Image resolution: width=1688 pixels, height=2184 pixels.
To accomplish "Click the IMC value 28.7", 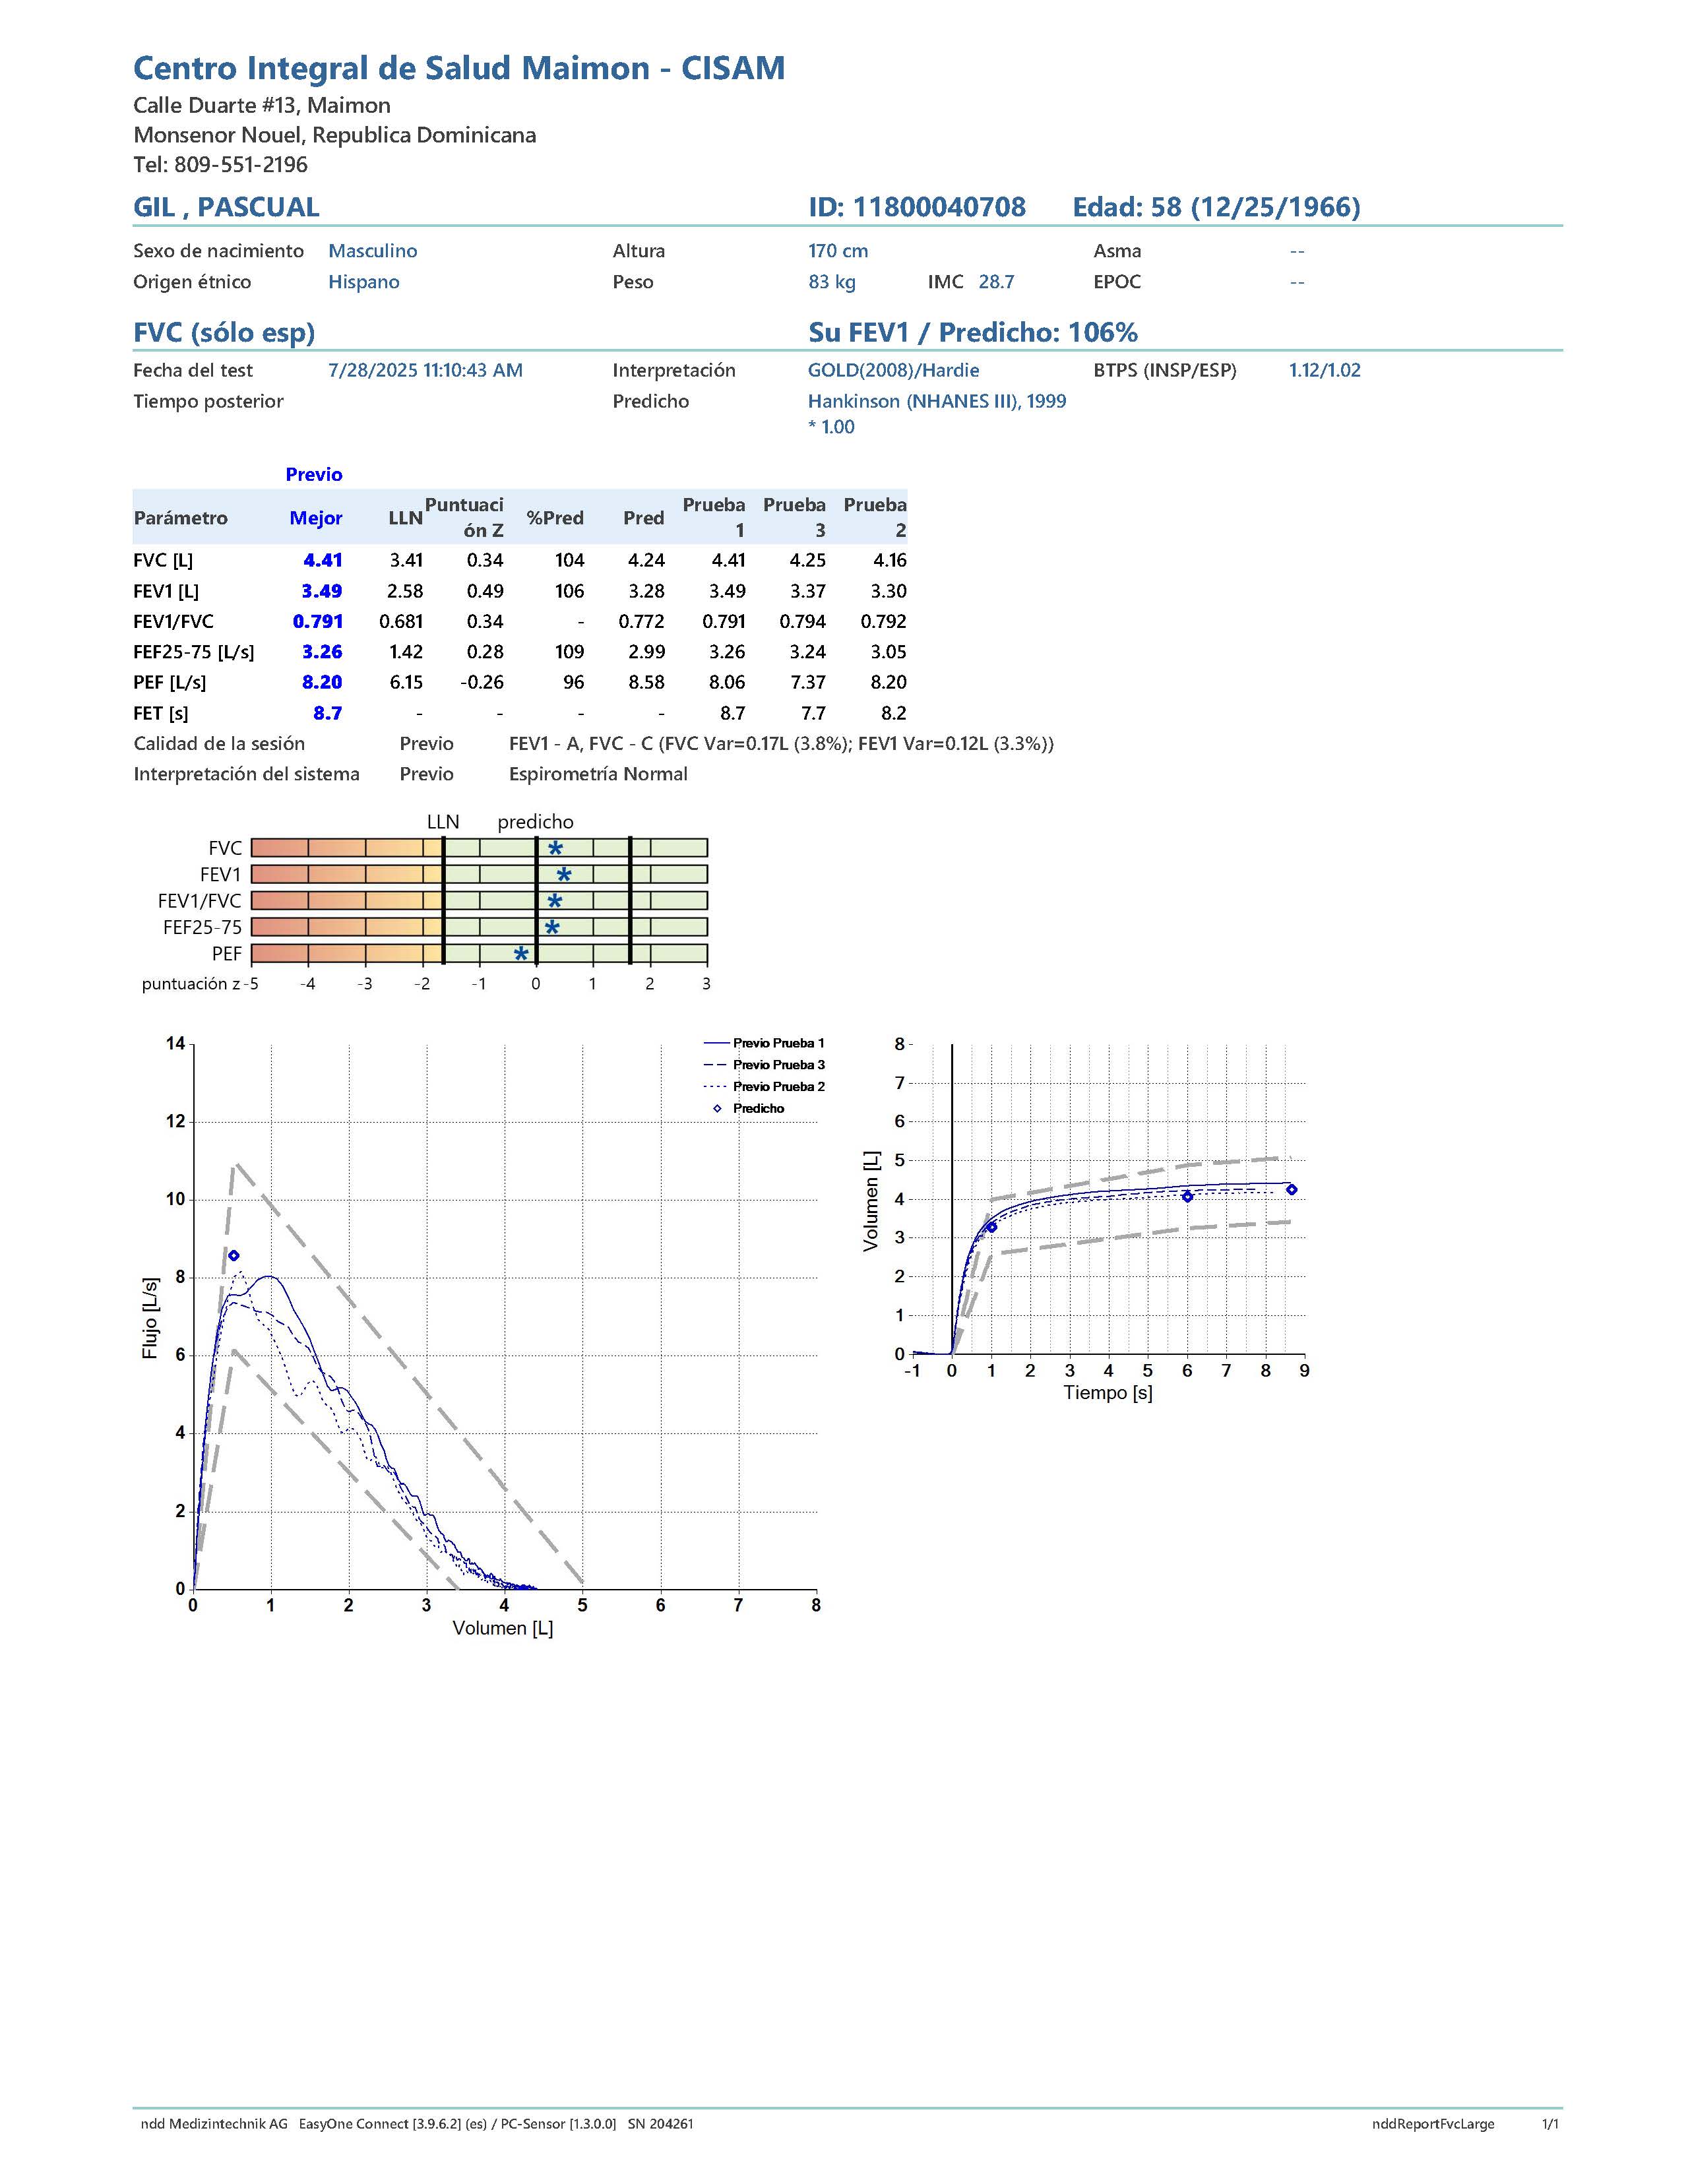I will [996, 282].
